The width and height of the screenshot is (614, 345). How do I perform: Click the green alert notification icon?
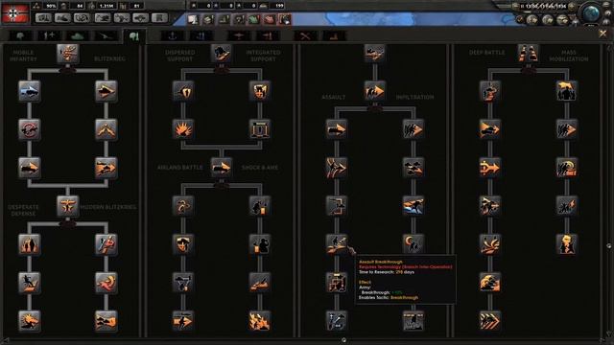click(x=254, y=19)
